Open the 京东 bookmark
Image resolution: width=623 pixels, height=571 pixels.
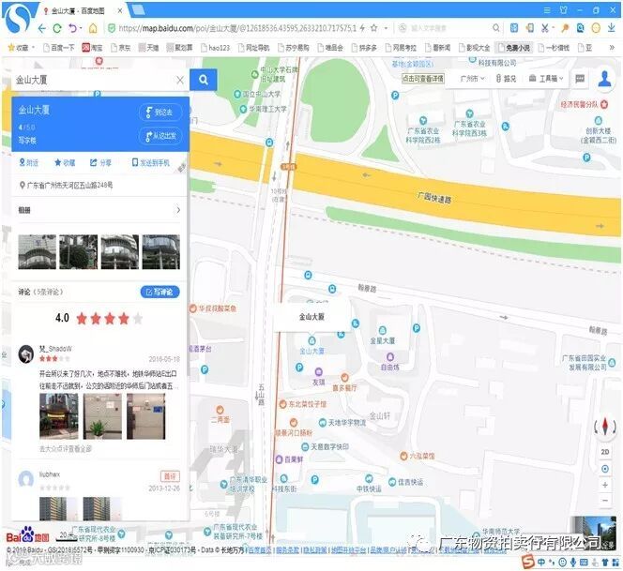pos(121,48)
